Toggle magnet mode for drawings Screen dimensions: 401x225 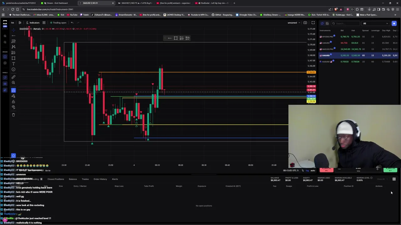click(13, 90)
